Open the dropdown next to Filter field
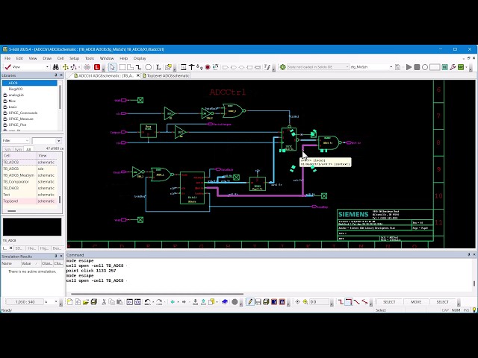 pyautogui.click(x=58, y=141)
